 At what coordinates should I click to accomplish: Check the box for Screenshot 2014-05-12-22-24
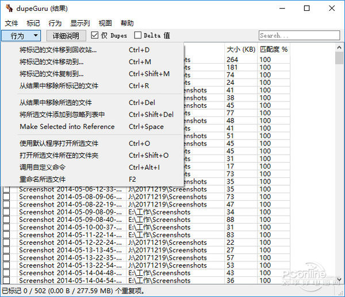click(6, 243)
